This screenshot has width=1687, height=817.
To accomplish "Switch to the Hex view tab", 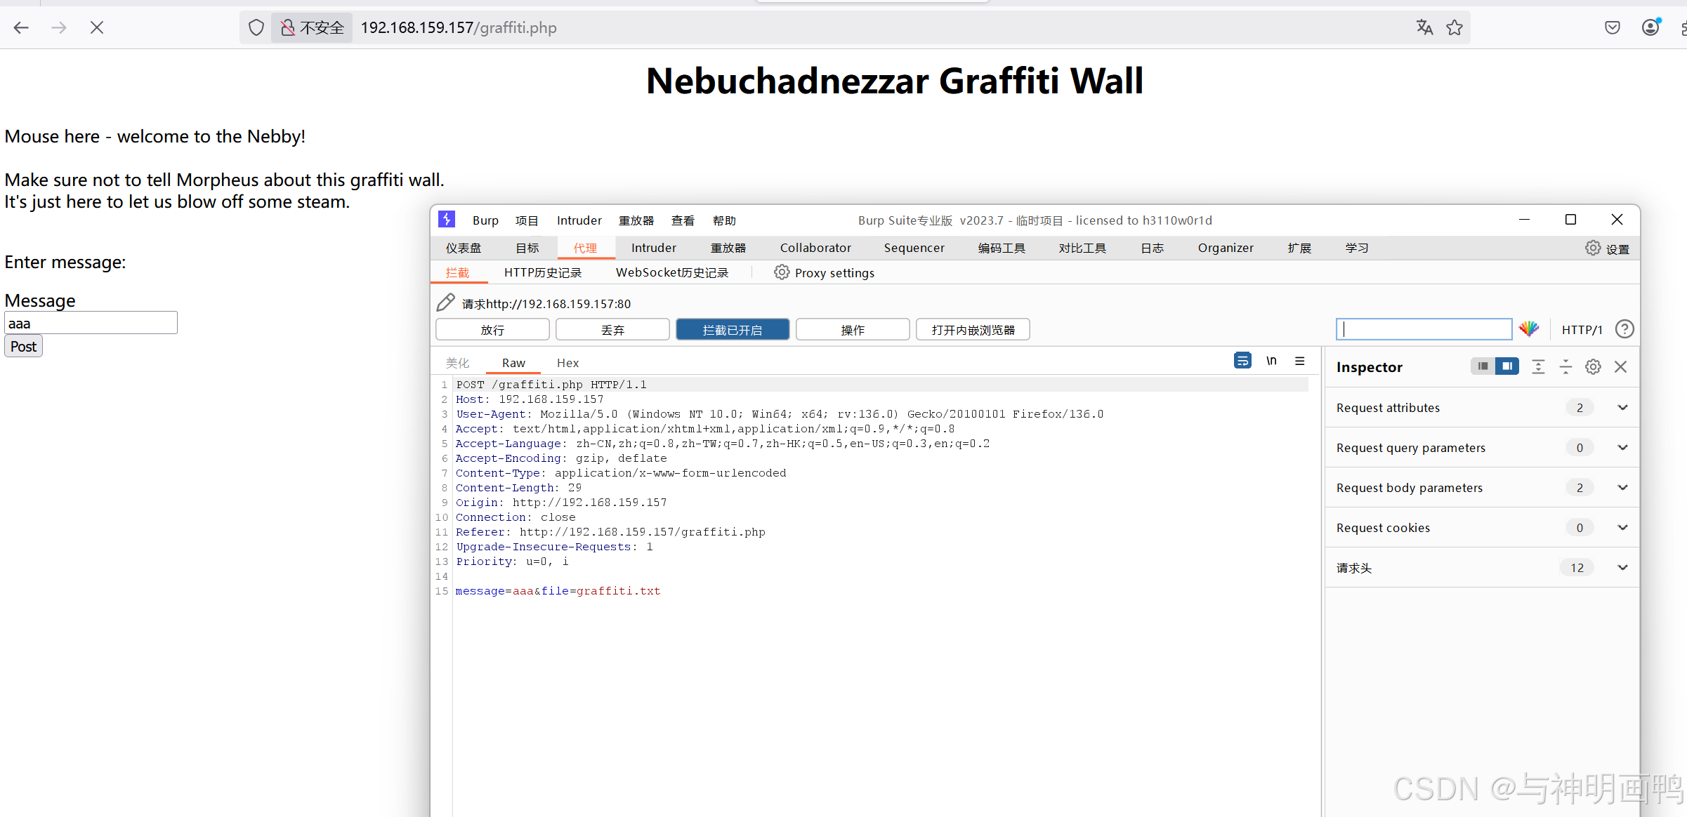I will [567, 363].
